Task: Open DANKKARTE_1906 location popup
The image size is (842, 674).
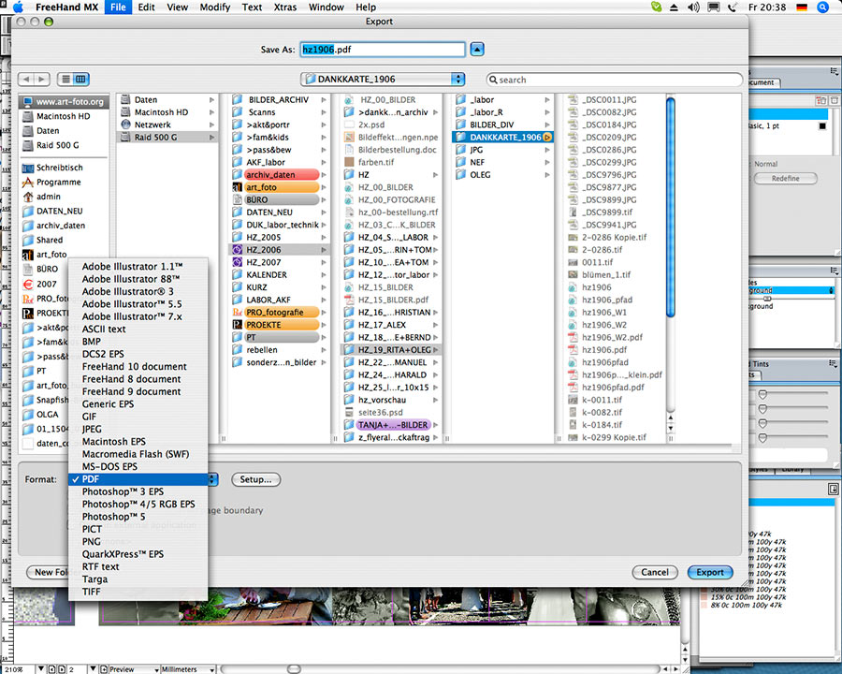Action: click(x=383, y=79)
